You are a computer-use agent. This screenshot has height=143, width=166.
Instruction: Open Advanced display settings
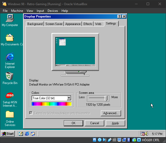coord(111,113)
